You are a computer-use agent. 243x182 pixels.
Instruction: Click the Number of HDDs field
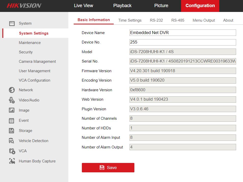tap(183, 128)
